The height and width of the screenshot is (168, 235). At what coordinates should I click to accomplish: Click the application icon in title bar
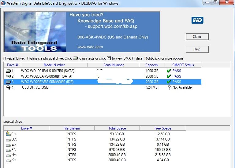click(x=3, y=3)
